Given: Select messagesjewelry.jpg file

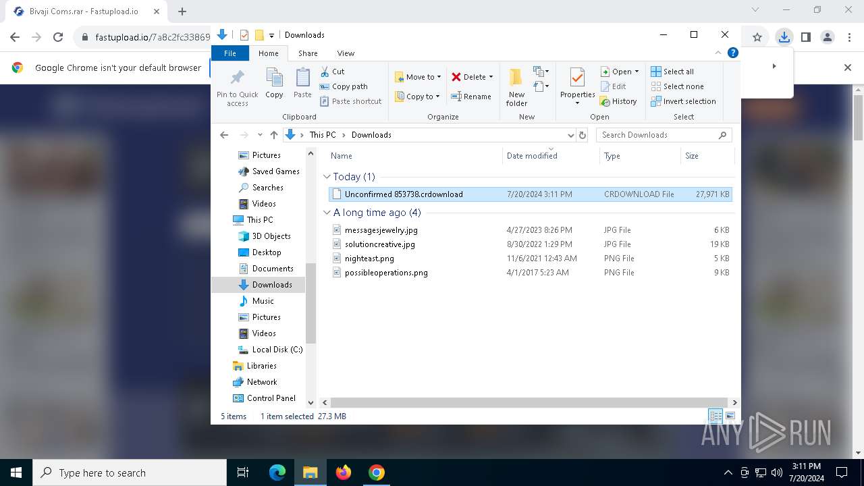Looking at the screenshot, I should [381, 230].
